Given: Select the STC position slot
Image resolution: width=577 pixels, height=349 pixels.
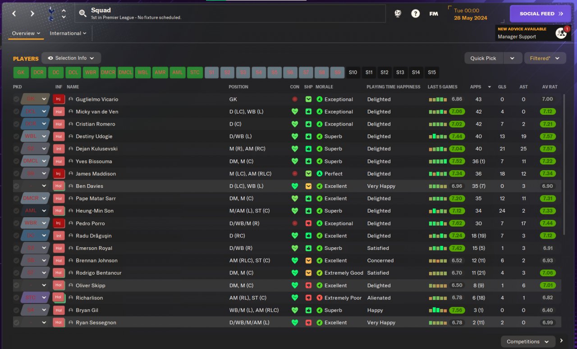Looking at the screenshot, I should click(x=195, y=73).
